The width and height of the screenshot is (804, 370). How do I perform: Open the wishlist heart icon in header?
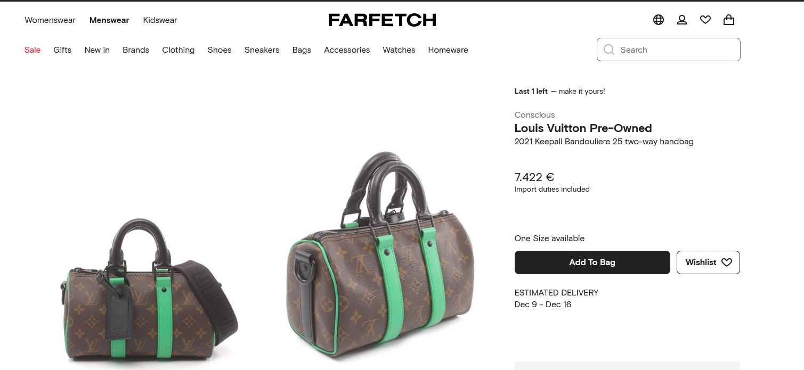(705, 20)
